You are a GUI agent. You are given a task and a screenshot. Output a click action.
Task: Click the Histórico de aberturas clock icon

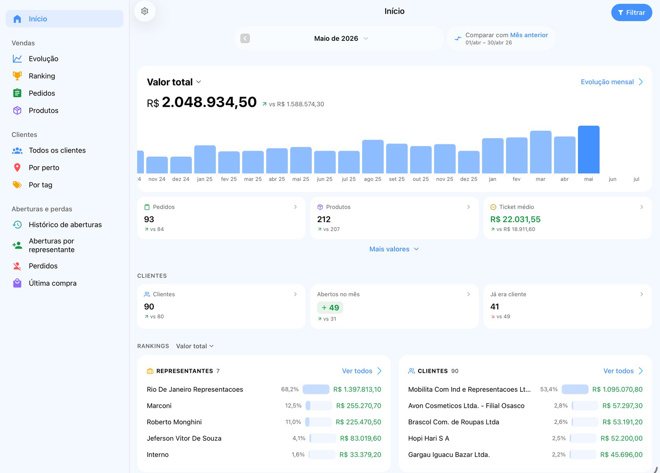coord(17,224)
